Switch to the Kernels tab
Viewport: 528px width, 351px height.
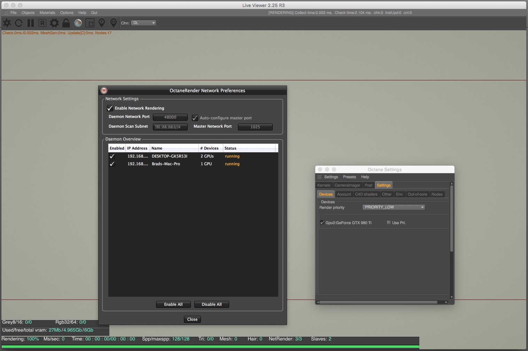click(324, 185)
